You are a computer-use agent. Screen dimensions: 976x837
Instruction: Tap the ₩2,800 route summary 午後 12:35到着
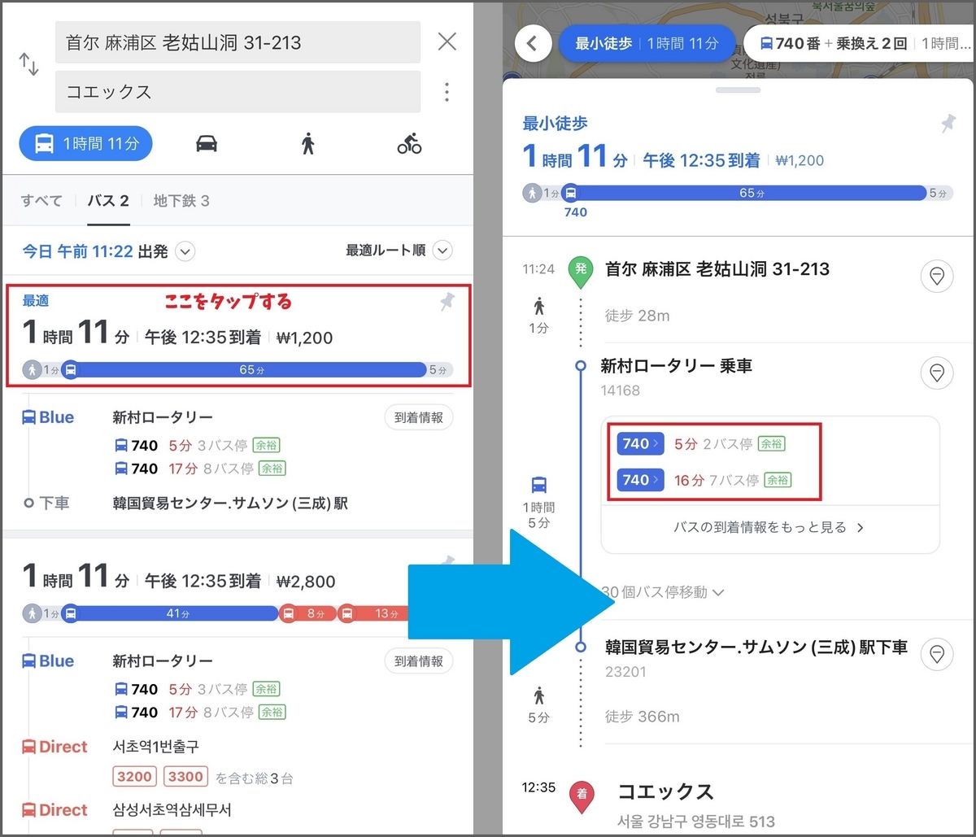[x=203, y=581]
